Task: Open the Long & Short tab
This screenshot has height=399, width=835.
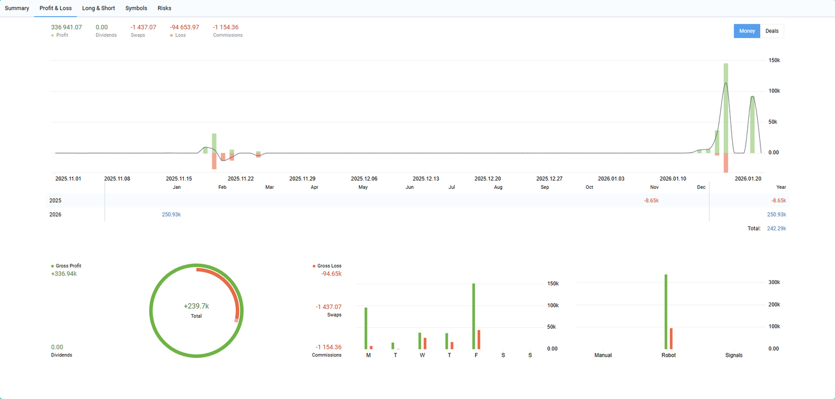Action: click(98, 8)
